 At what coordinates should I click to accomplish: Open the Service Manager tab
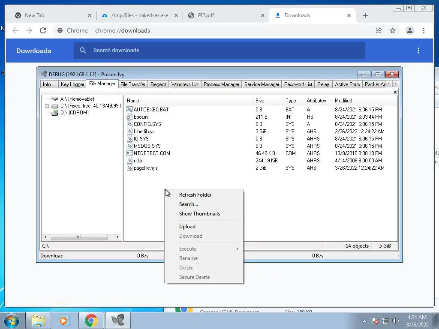click(x=262, y=84)
